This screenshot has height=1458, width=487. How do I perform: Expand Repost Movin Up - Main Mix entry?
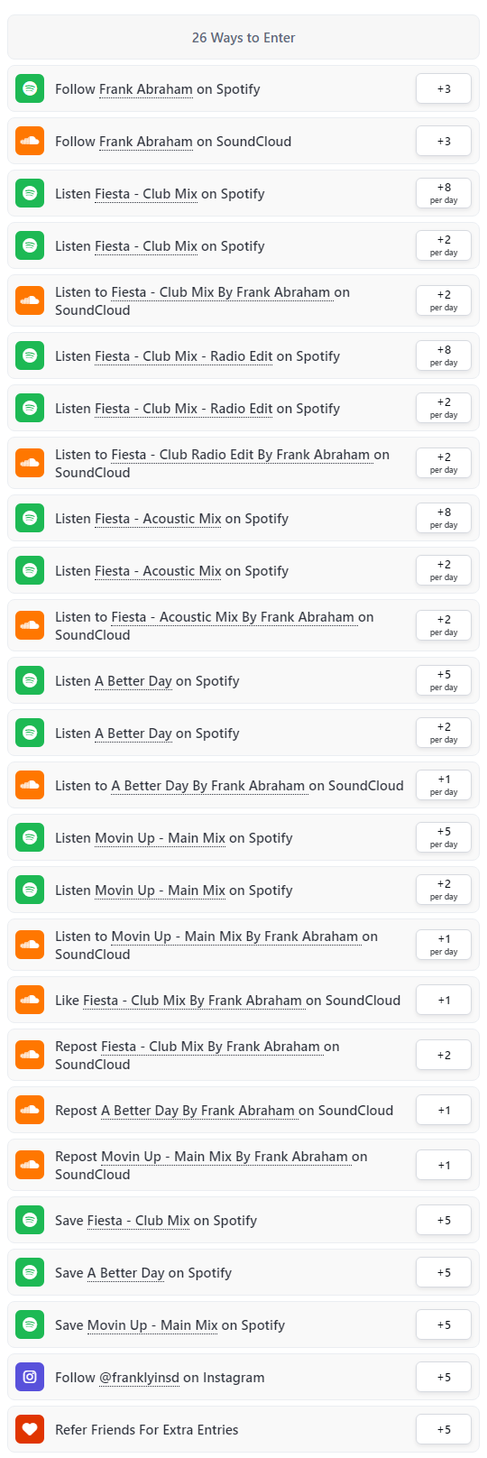click(x=243, y=1165)
